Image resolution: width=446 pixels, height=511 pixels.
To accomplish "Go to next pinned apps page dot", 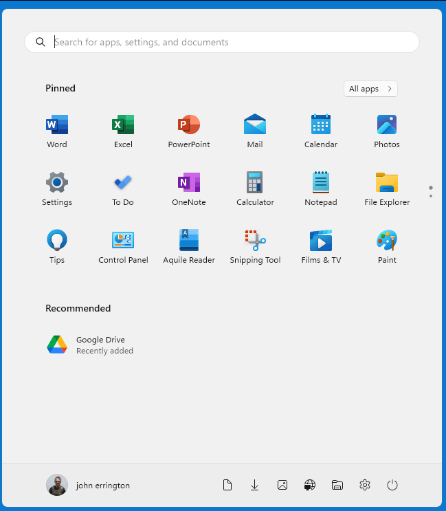I will coord(431,196).
